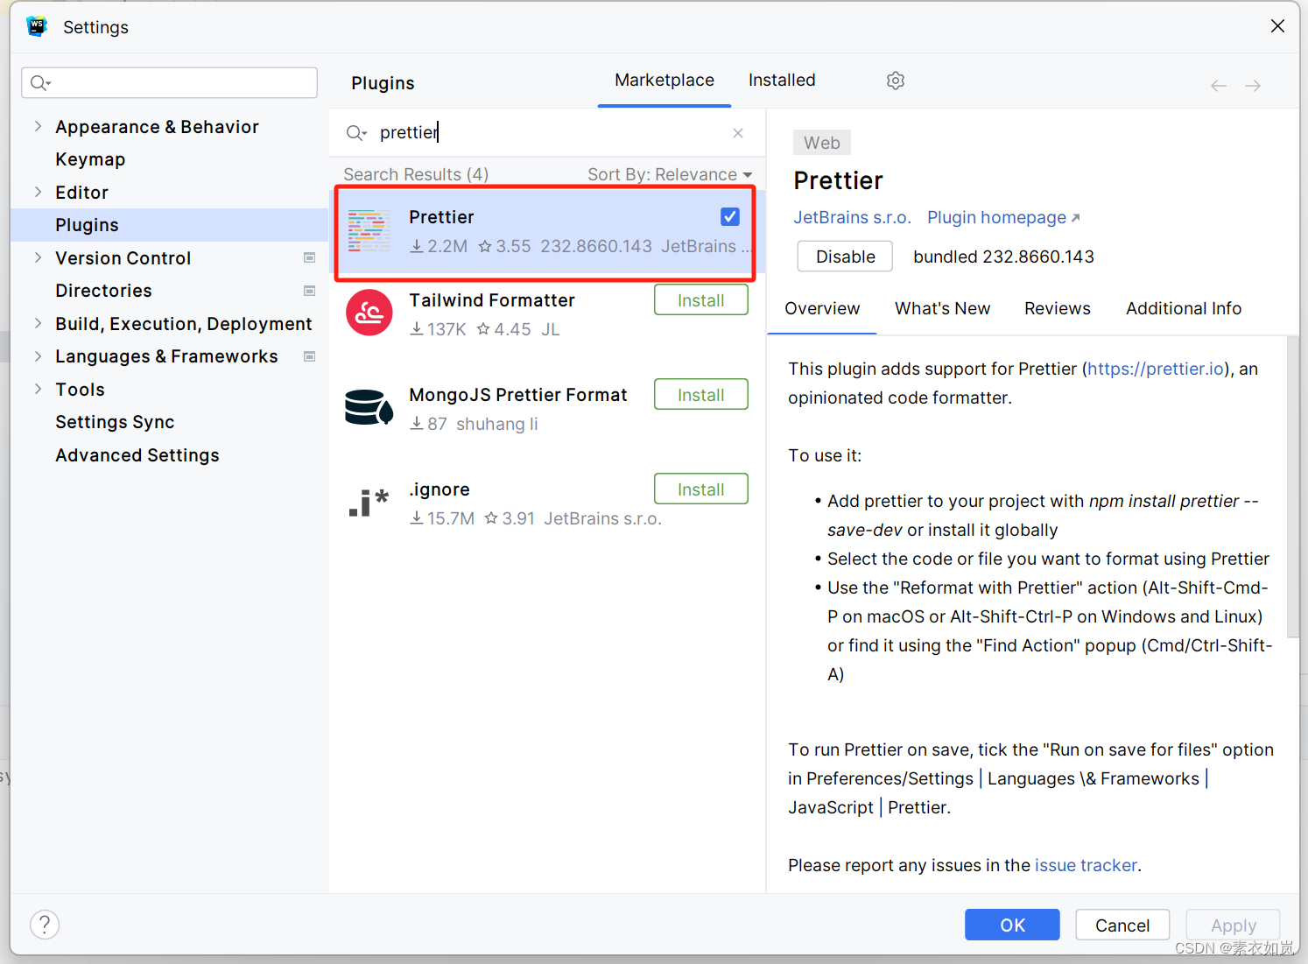Open the plugins gear settings menu
The image size is (1308, 964).
895,81
